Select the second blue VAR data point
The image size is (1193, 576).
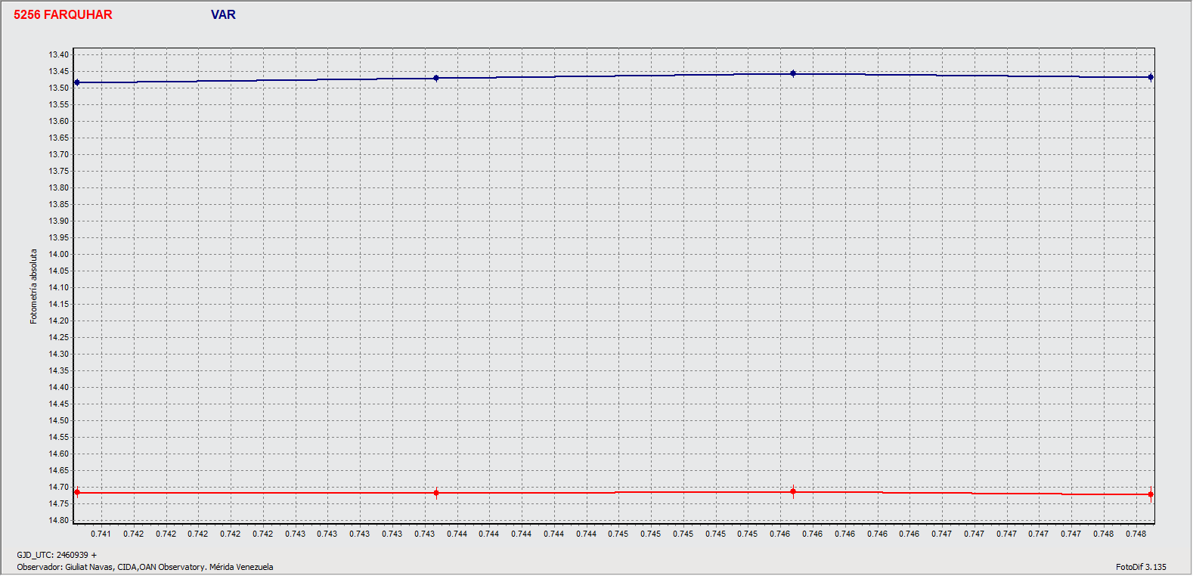click(x=436, y=78)
